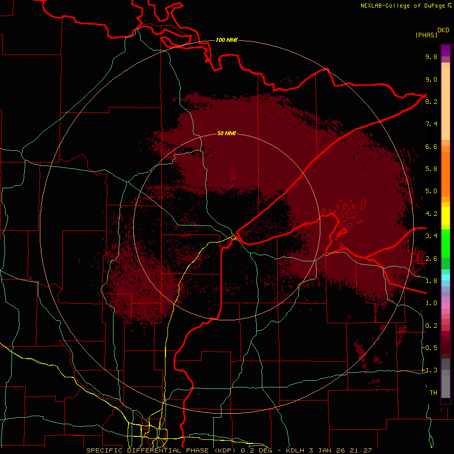Click the 5.0 value on the legend
The width and height of the screenshot is (454, 454).
(x=431, y=191)
